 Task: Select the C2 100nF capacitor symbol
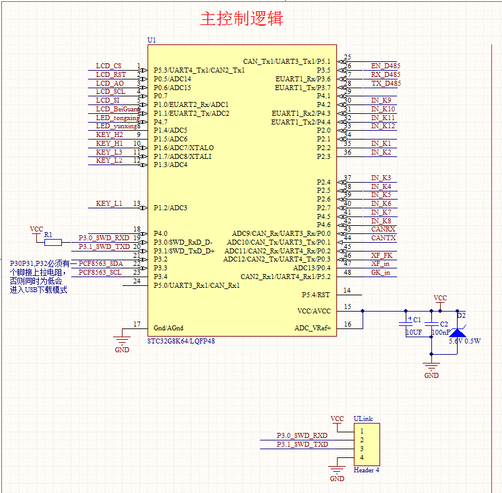(431, 323)
